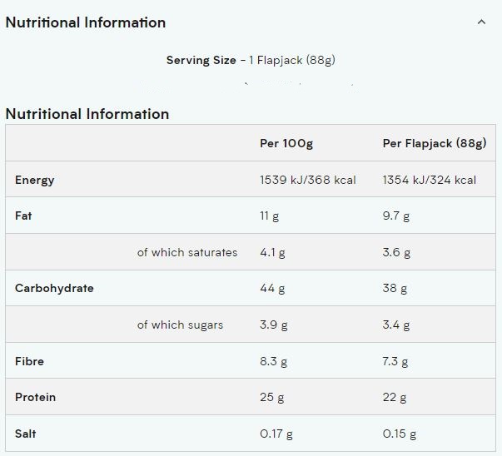Click the 'of which saturates' row label
Screen dimensions: 502x456
click(187, 252)
